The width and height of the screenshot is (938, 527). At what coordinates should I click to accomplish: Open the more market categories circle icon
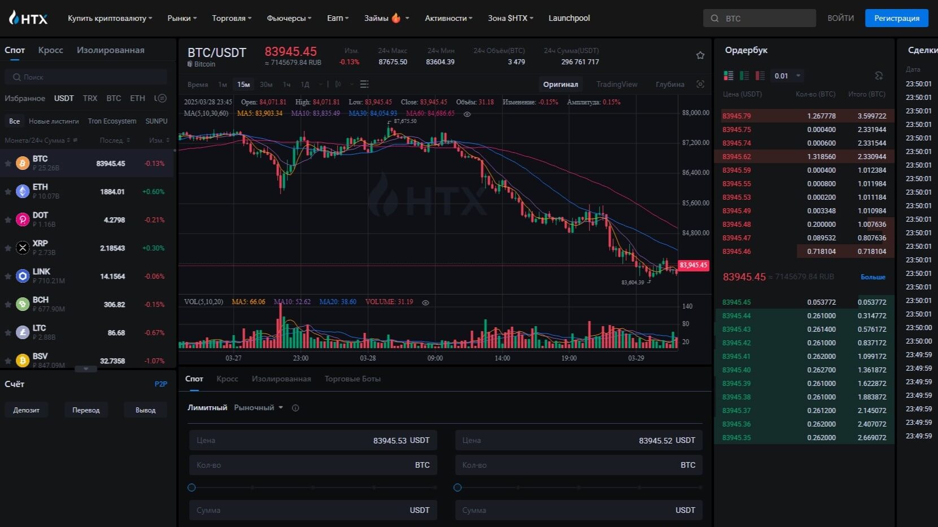click(x=162, y=98)
